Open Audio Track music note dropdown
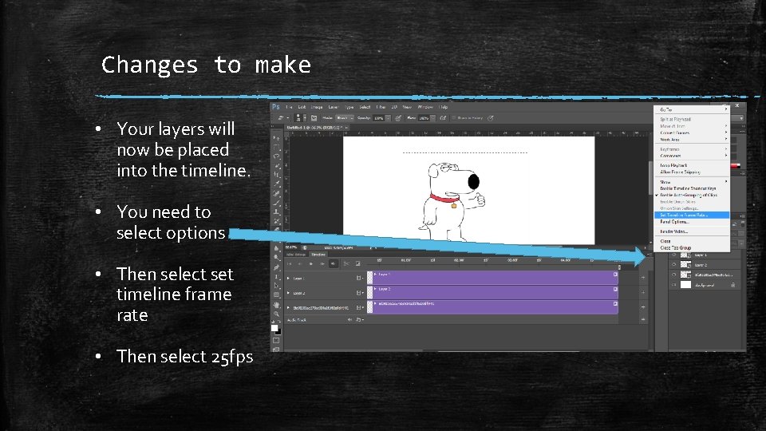766x431 pixels. [x=360, y=319]
